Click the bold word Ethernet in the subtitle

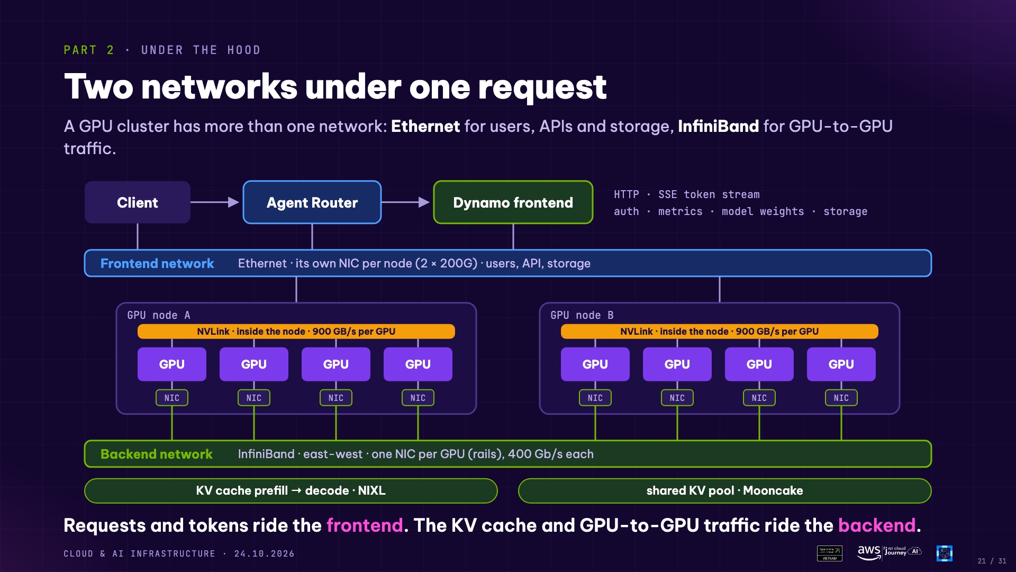pos(425,126)
